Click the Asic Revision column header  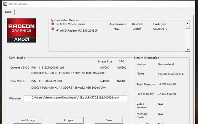click(118, 24)
